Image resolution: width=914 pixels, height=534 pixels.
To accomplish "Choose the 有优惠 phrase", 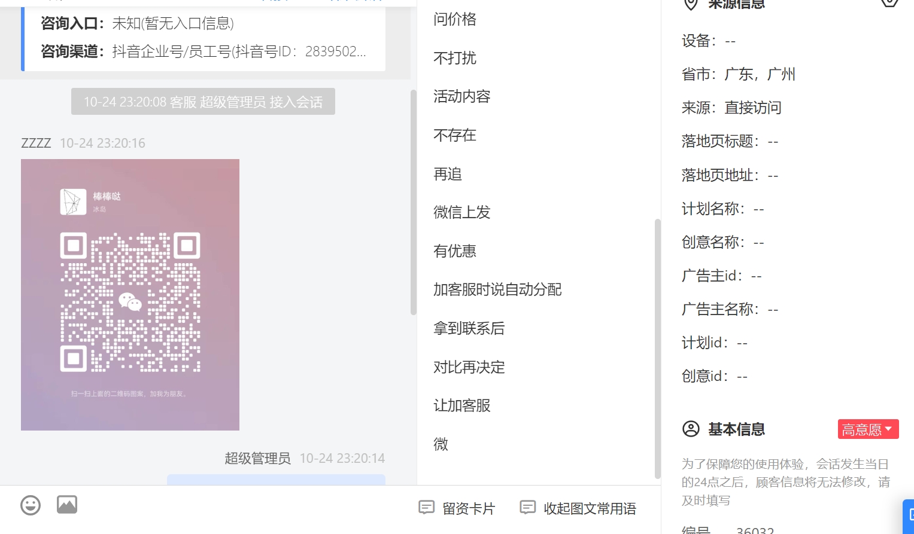I will tap(455, 251).
